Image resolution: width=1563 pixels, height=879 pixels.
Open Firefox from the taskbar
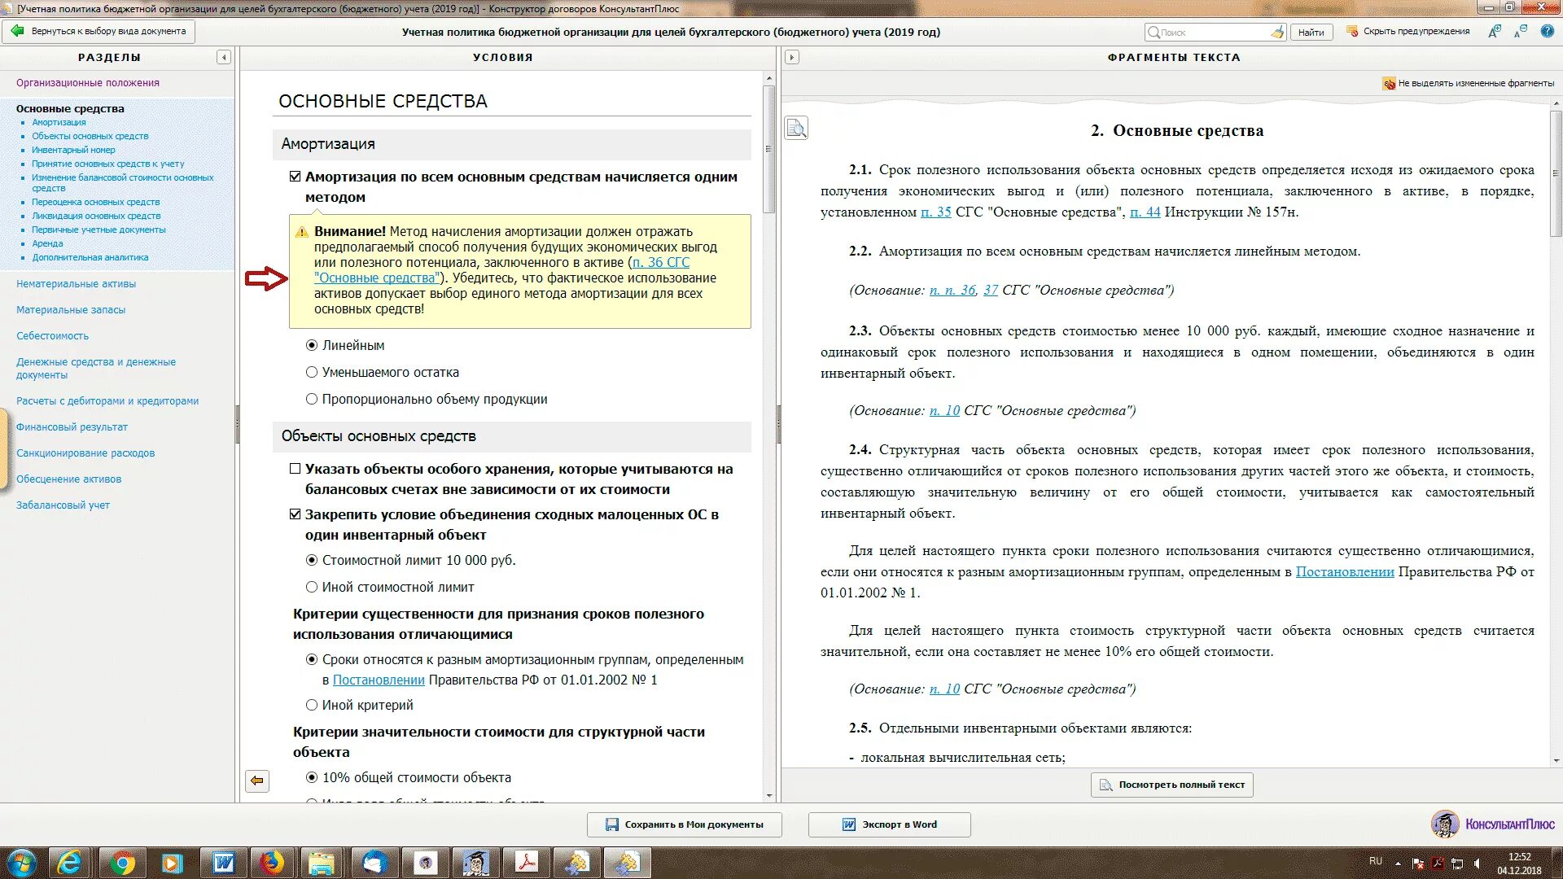point(272,863)
